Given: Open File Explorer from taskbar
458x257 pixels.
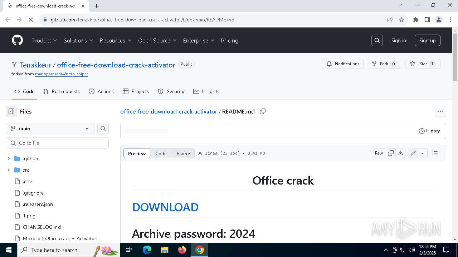Looking at the screenshot, I should coord(165,250).
